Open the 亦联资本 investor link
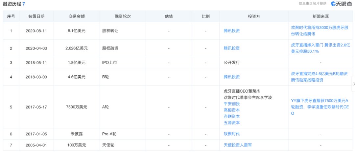 (232, 116)
